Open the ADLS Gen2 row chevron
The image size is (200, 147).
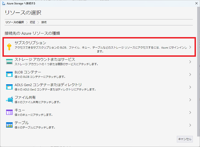point(190,87)
